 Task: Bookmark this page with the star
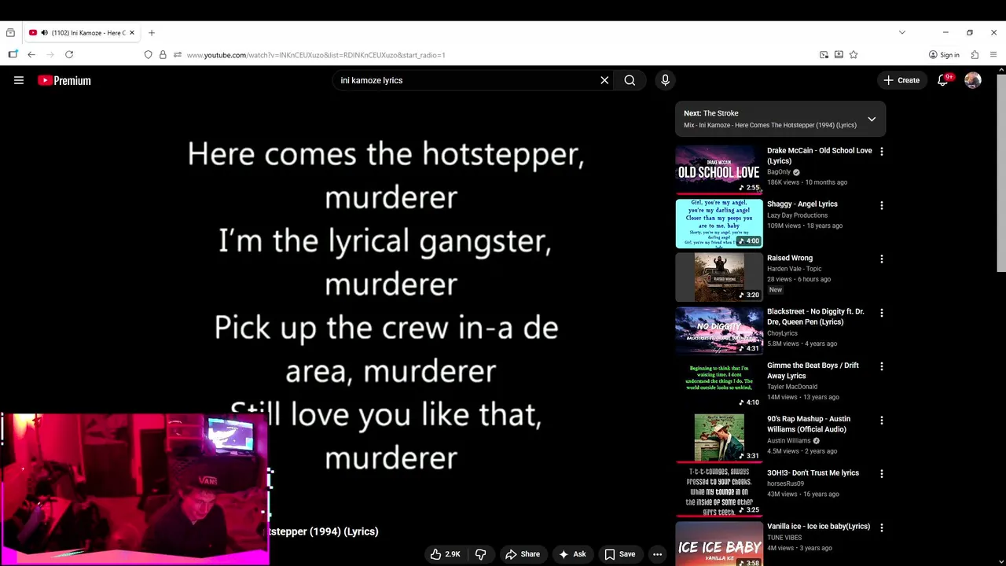pyautogui.click(x=854, y=55)
